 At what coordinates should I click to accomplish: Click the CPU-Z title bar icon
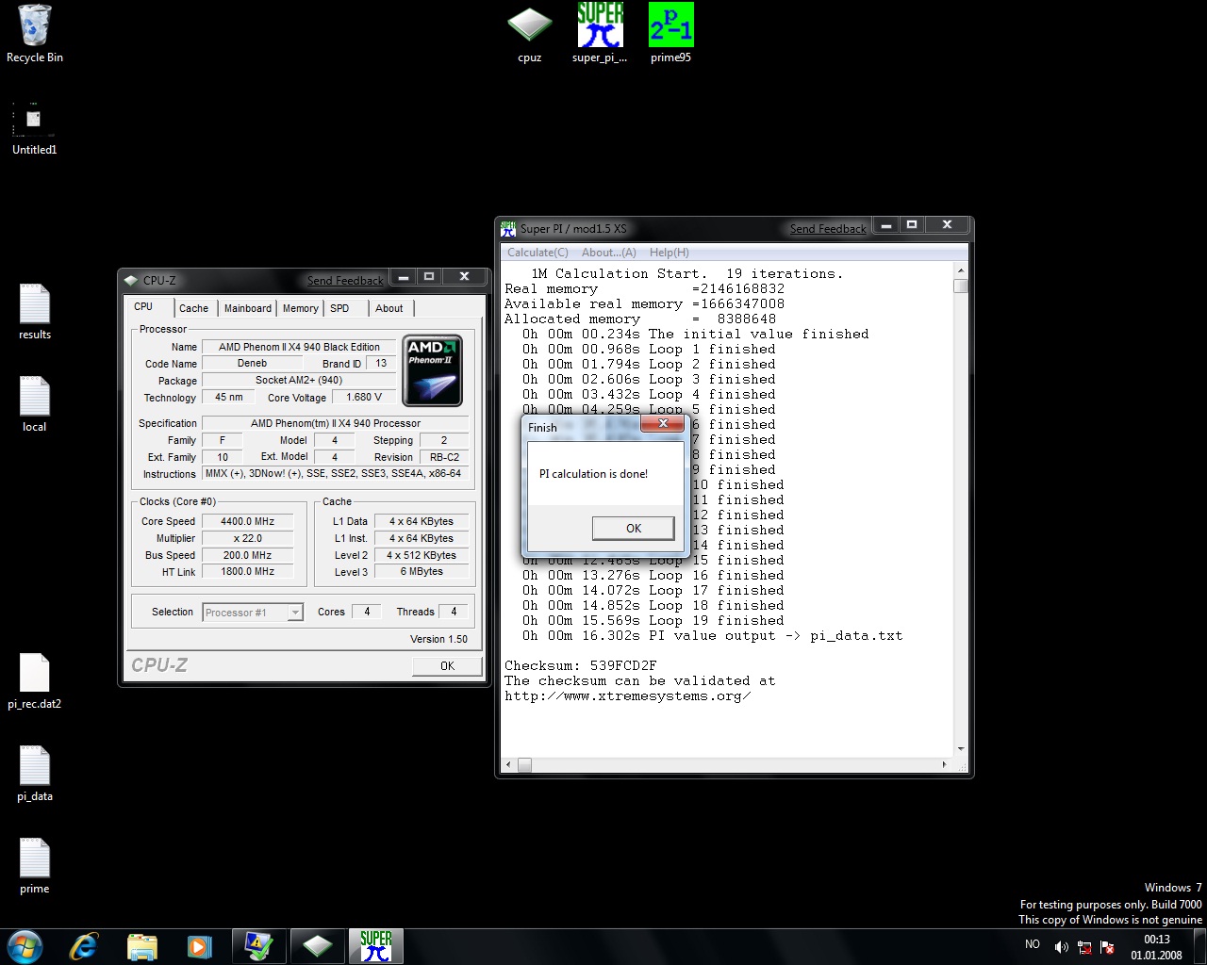[x=131, y=280]
